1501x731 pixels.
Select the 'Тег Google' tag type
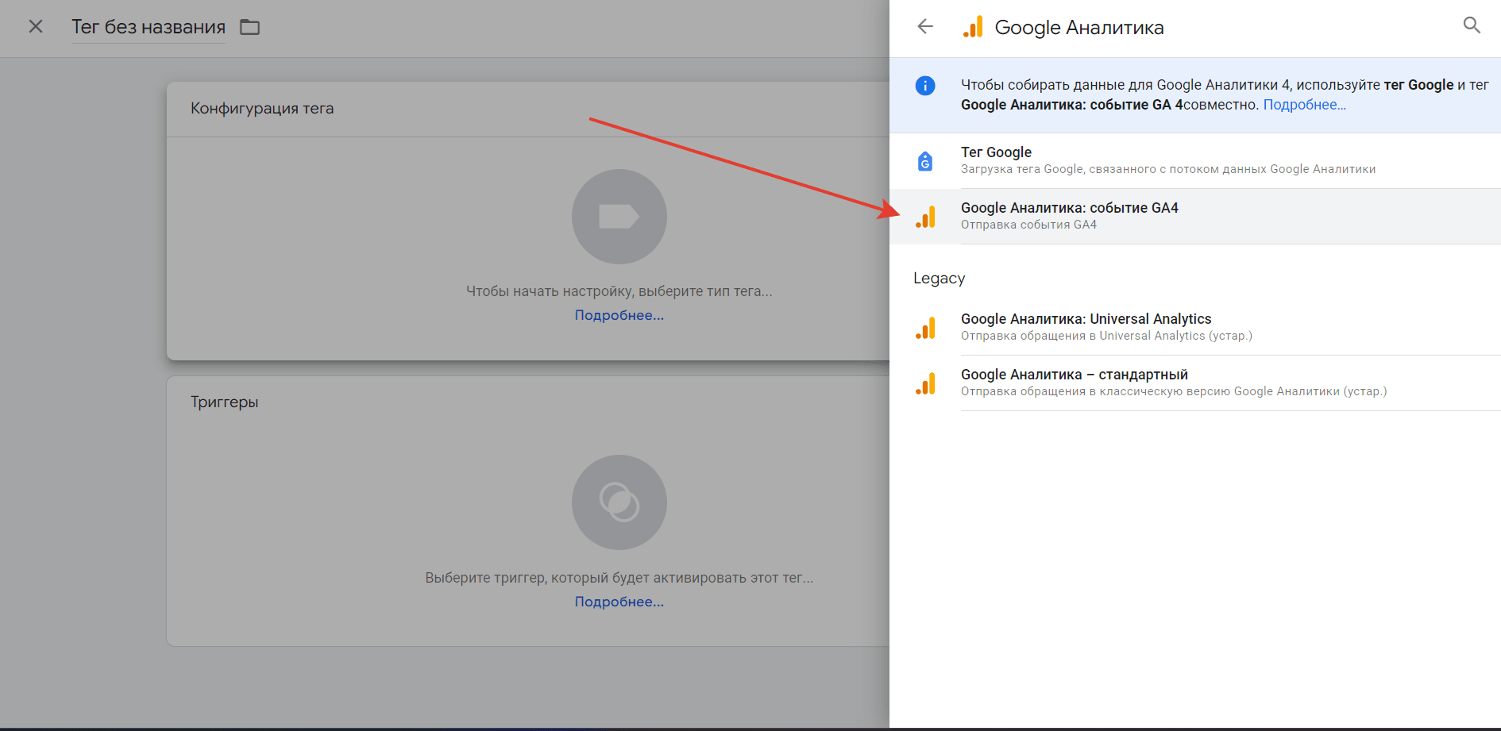1195,160
